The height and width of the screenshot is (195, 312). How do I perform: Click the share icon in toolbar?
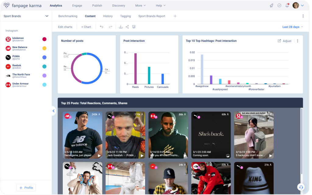click(127, 27)
